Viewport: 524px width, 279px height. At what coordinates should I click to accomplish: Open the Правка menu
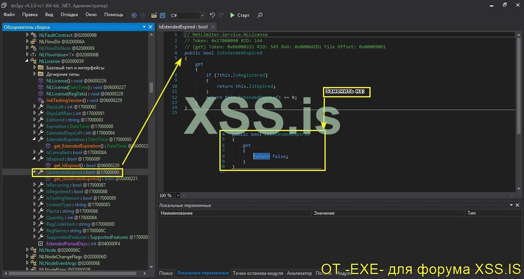[x=30, y=15]
